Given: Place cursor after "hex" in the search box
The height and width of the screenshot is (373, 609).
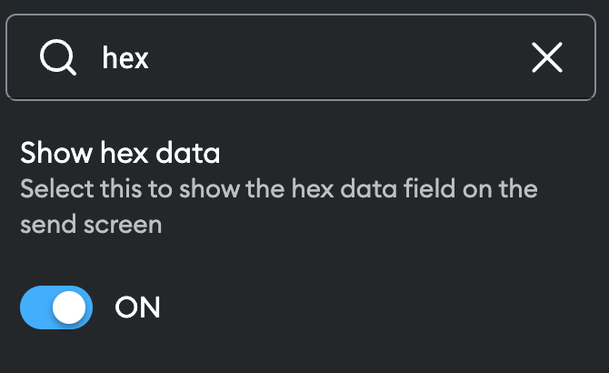Looking at the screenshot, I should [x=150, y=58].
